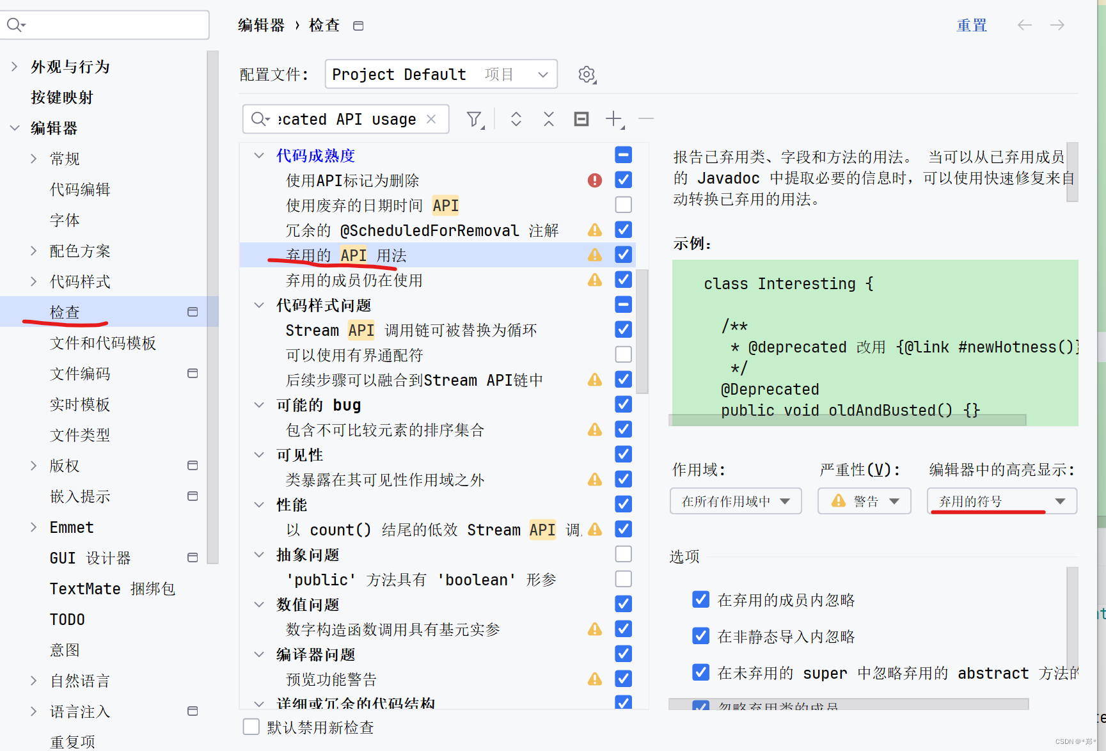Enable 使用废弃的日期时间 API checkbox
The image size is (1106, 751).
(x=624, y=205)
